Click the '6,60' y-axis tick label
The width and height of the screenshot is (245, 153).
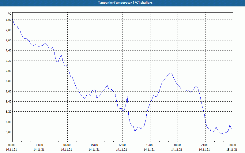click(x=9, y=91)
